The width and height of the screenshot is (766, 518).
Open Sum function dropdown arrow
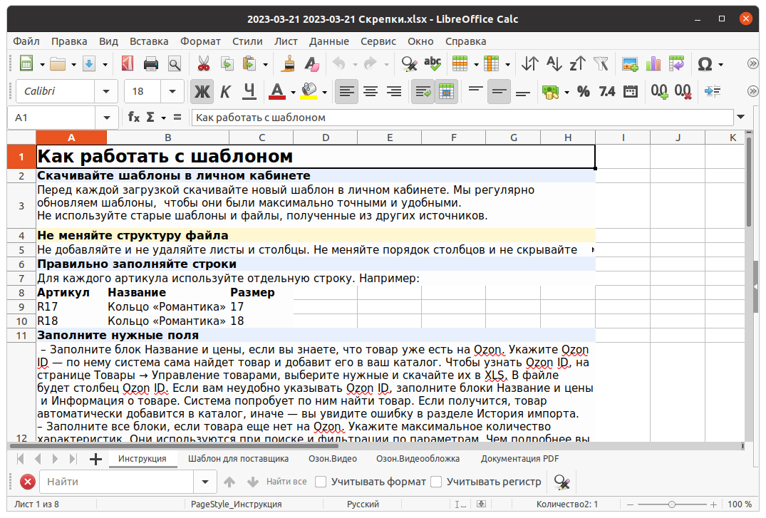click(164, 118)
